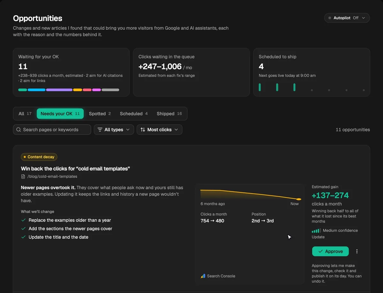Screen dimensions: 383x293
Task: Click the Medium confidence label
Action: click(340, 230)
